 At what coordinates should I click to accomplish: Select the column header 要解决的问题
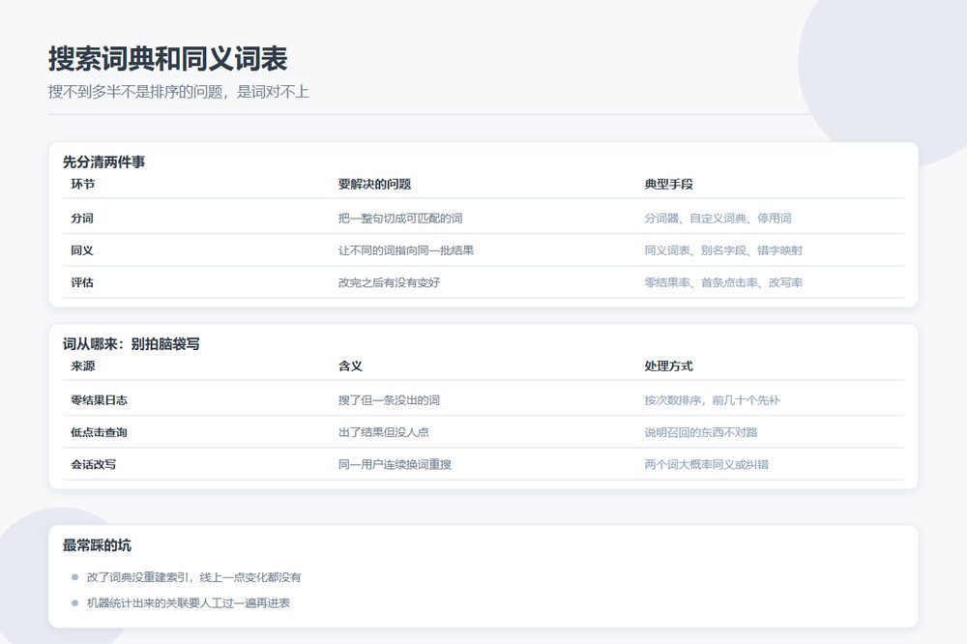374,184
